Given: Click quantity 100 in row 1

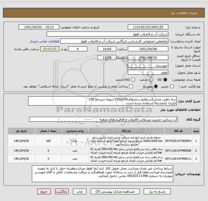Looking at the screenshot, I should pos(48,141).
